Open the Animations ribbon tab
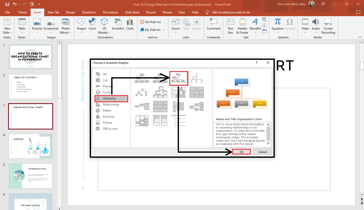The height and width of the screenshot is (210, 364). 110,12
